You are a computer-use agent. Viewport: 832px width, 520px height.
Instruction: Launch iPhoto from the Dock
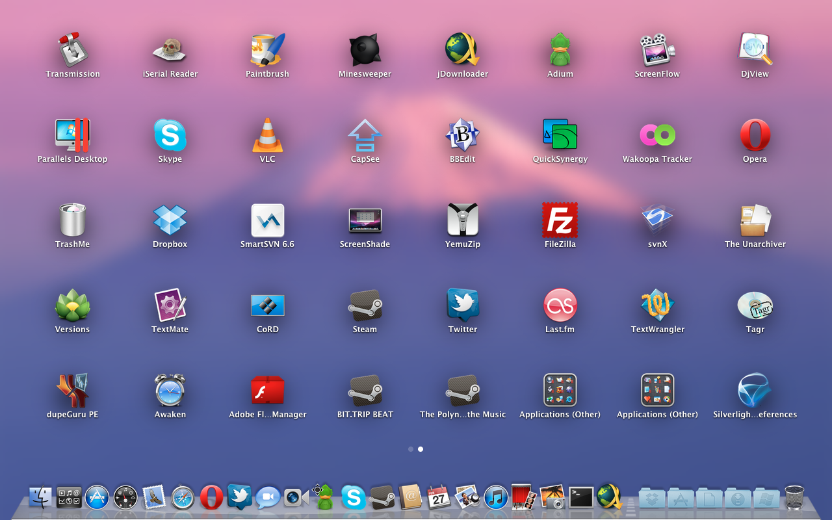pyautogui.click(x=552, y=497)
